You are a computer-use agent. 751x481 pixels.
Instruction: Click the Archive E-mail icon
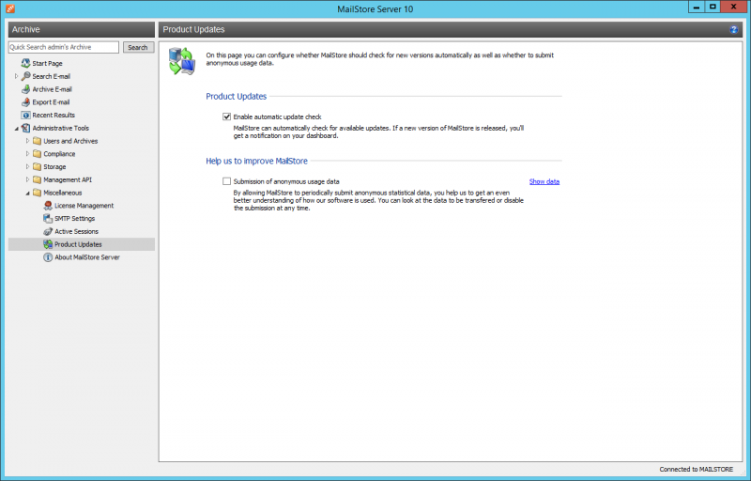click(x=26, y=89)
